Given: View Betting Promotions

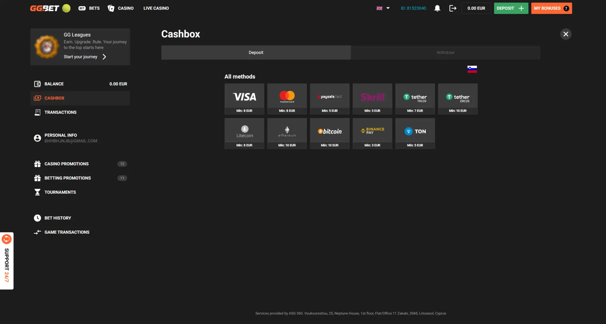Looking at the screenshot, I should coord(80,178).
